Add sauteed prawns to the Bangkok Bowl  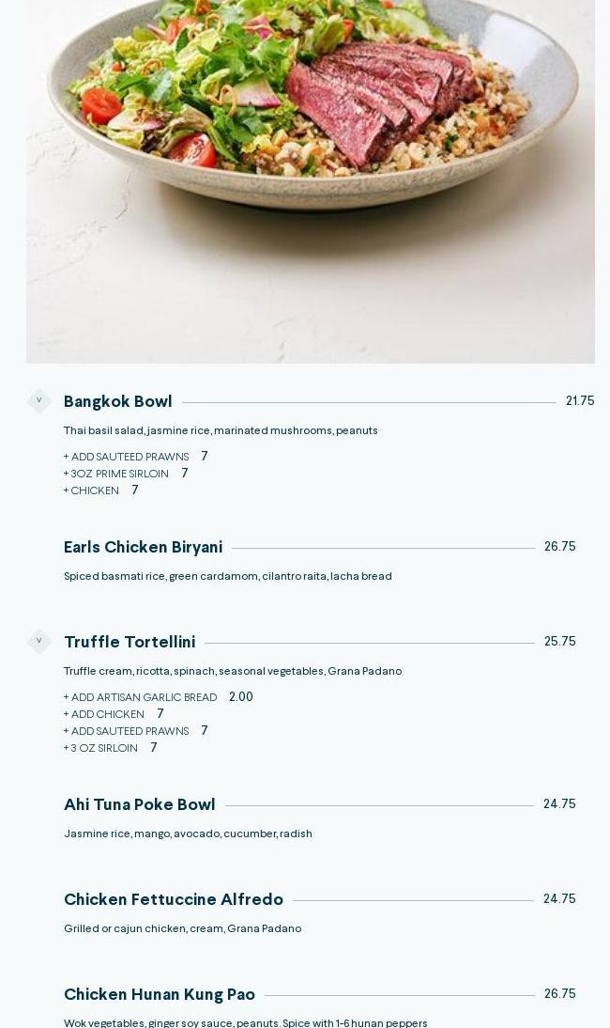[x=127, y=458]
